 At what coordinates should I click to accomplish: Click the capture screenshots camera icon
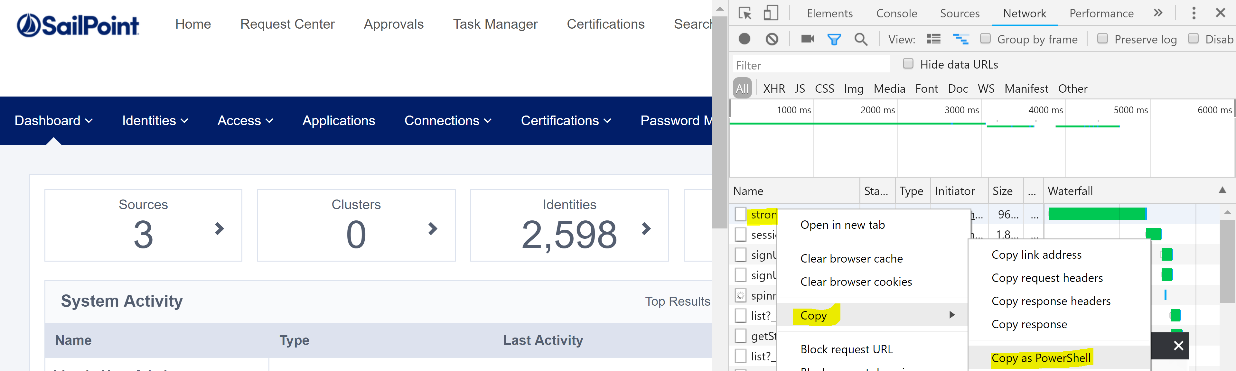[808, 39]
